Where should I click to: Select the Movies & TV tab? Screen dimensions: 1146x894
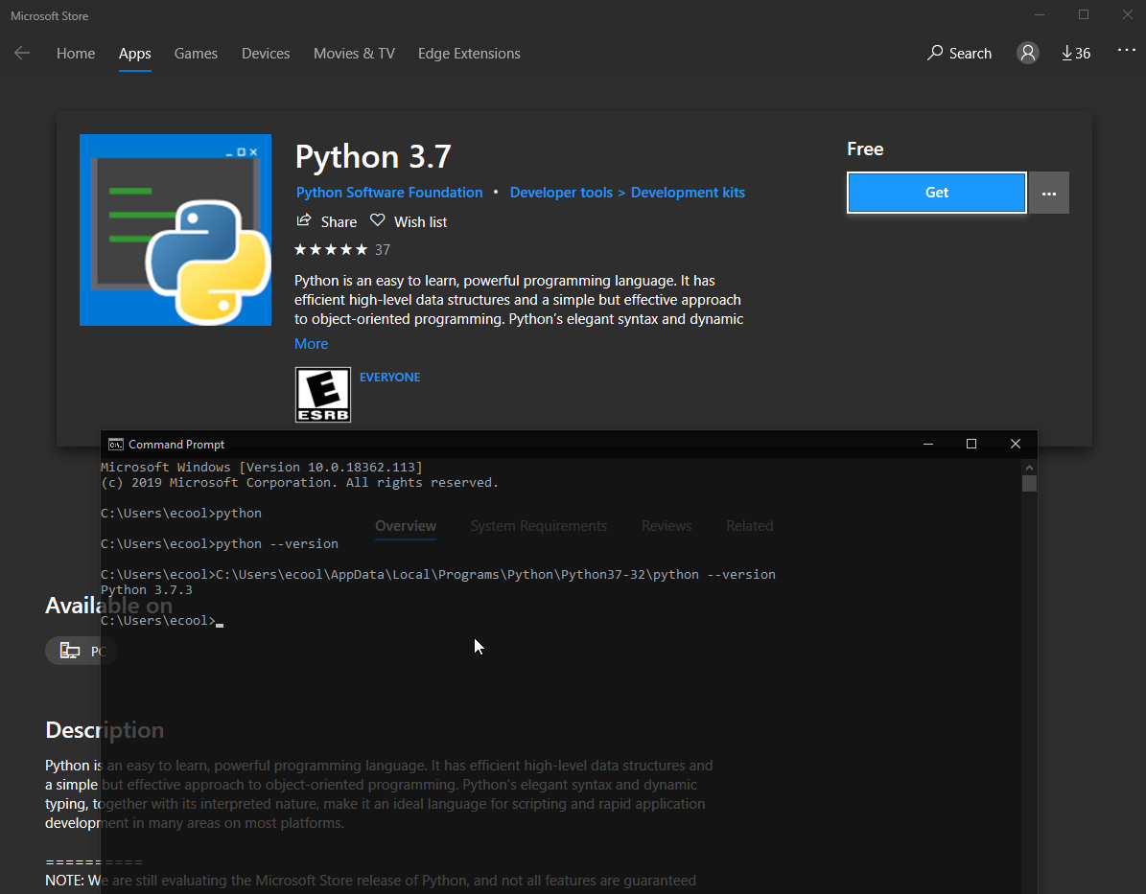354,54
